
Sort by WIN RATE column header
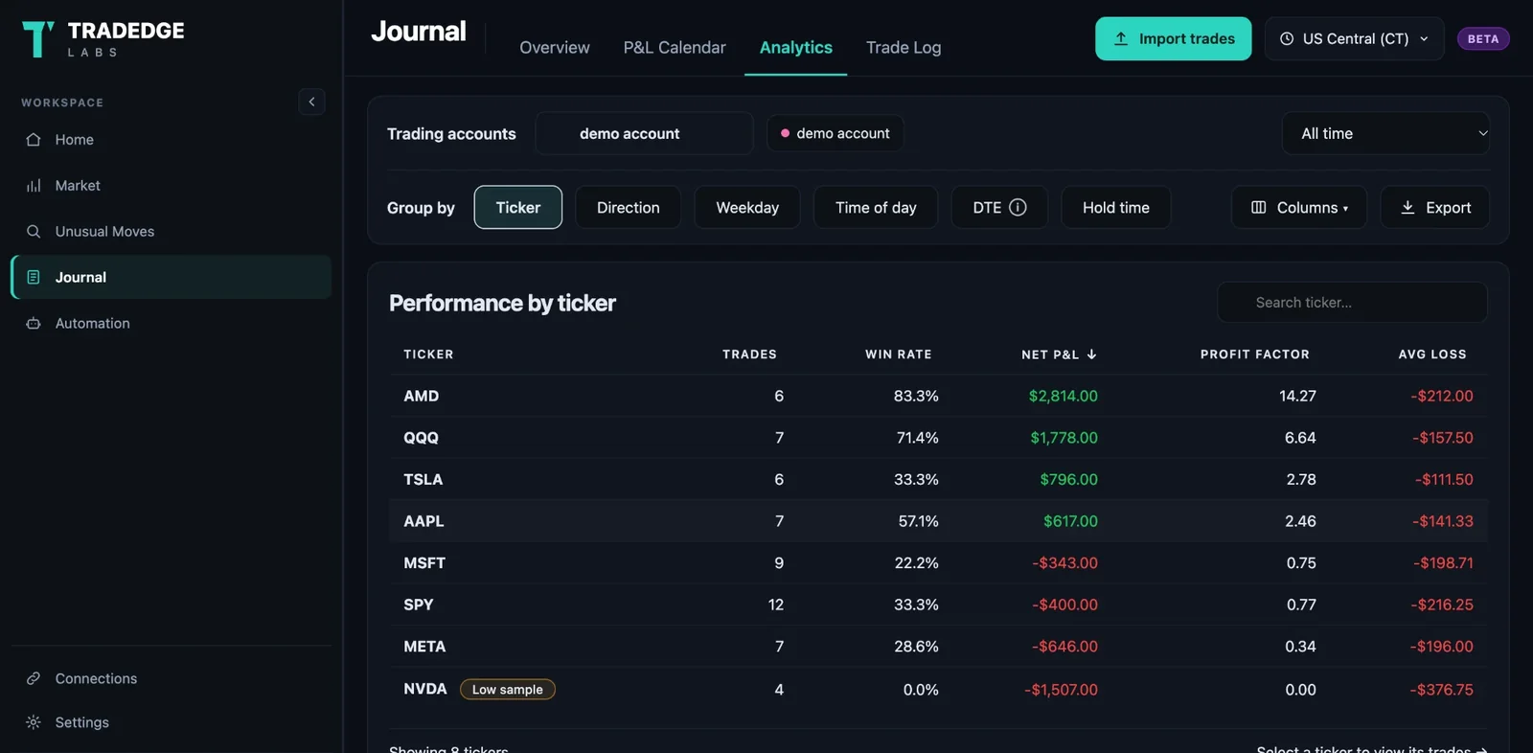tap(899, 354)
